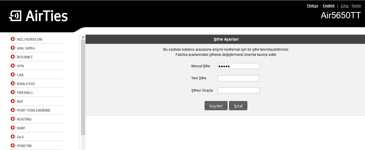Click the red arrow icon beside IGMP
The image size is (365, 150).
click(x=13, y=128)
